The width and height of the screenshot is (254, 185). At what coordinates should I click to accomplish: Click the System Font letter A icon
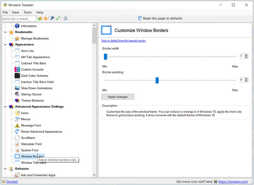[x=17, y=150]
